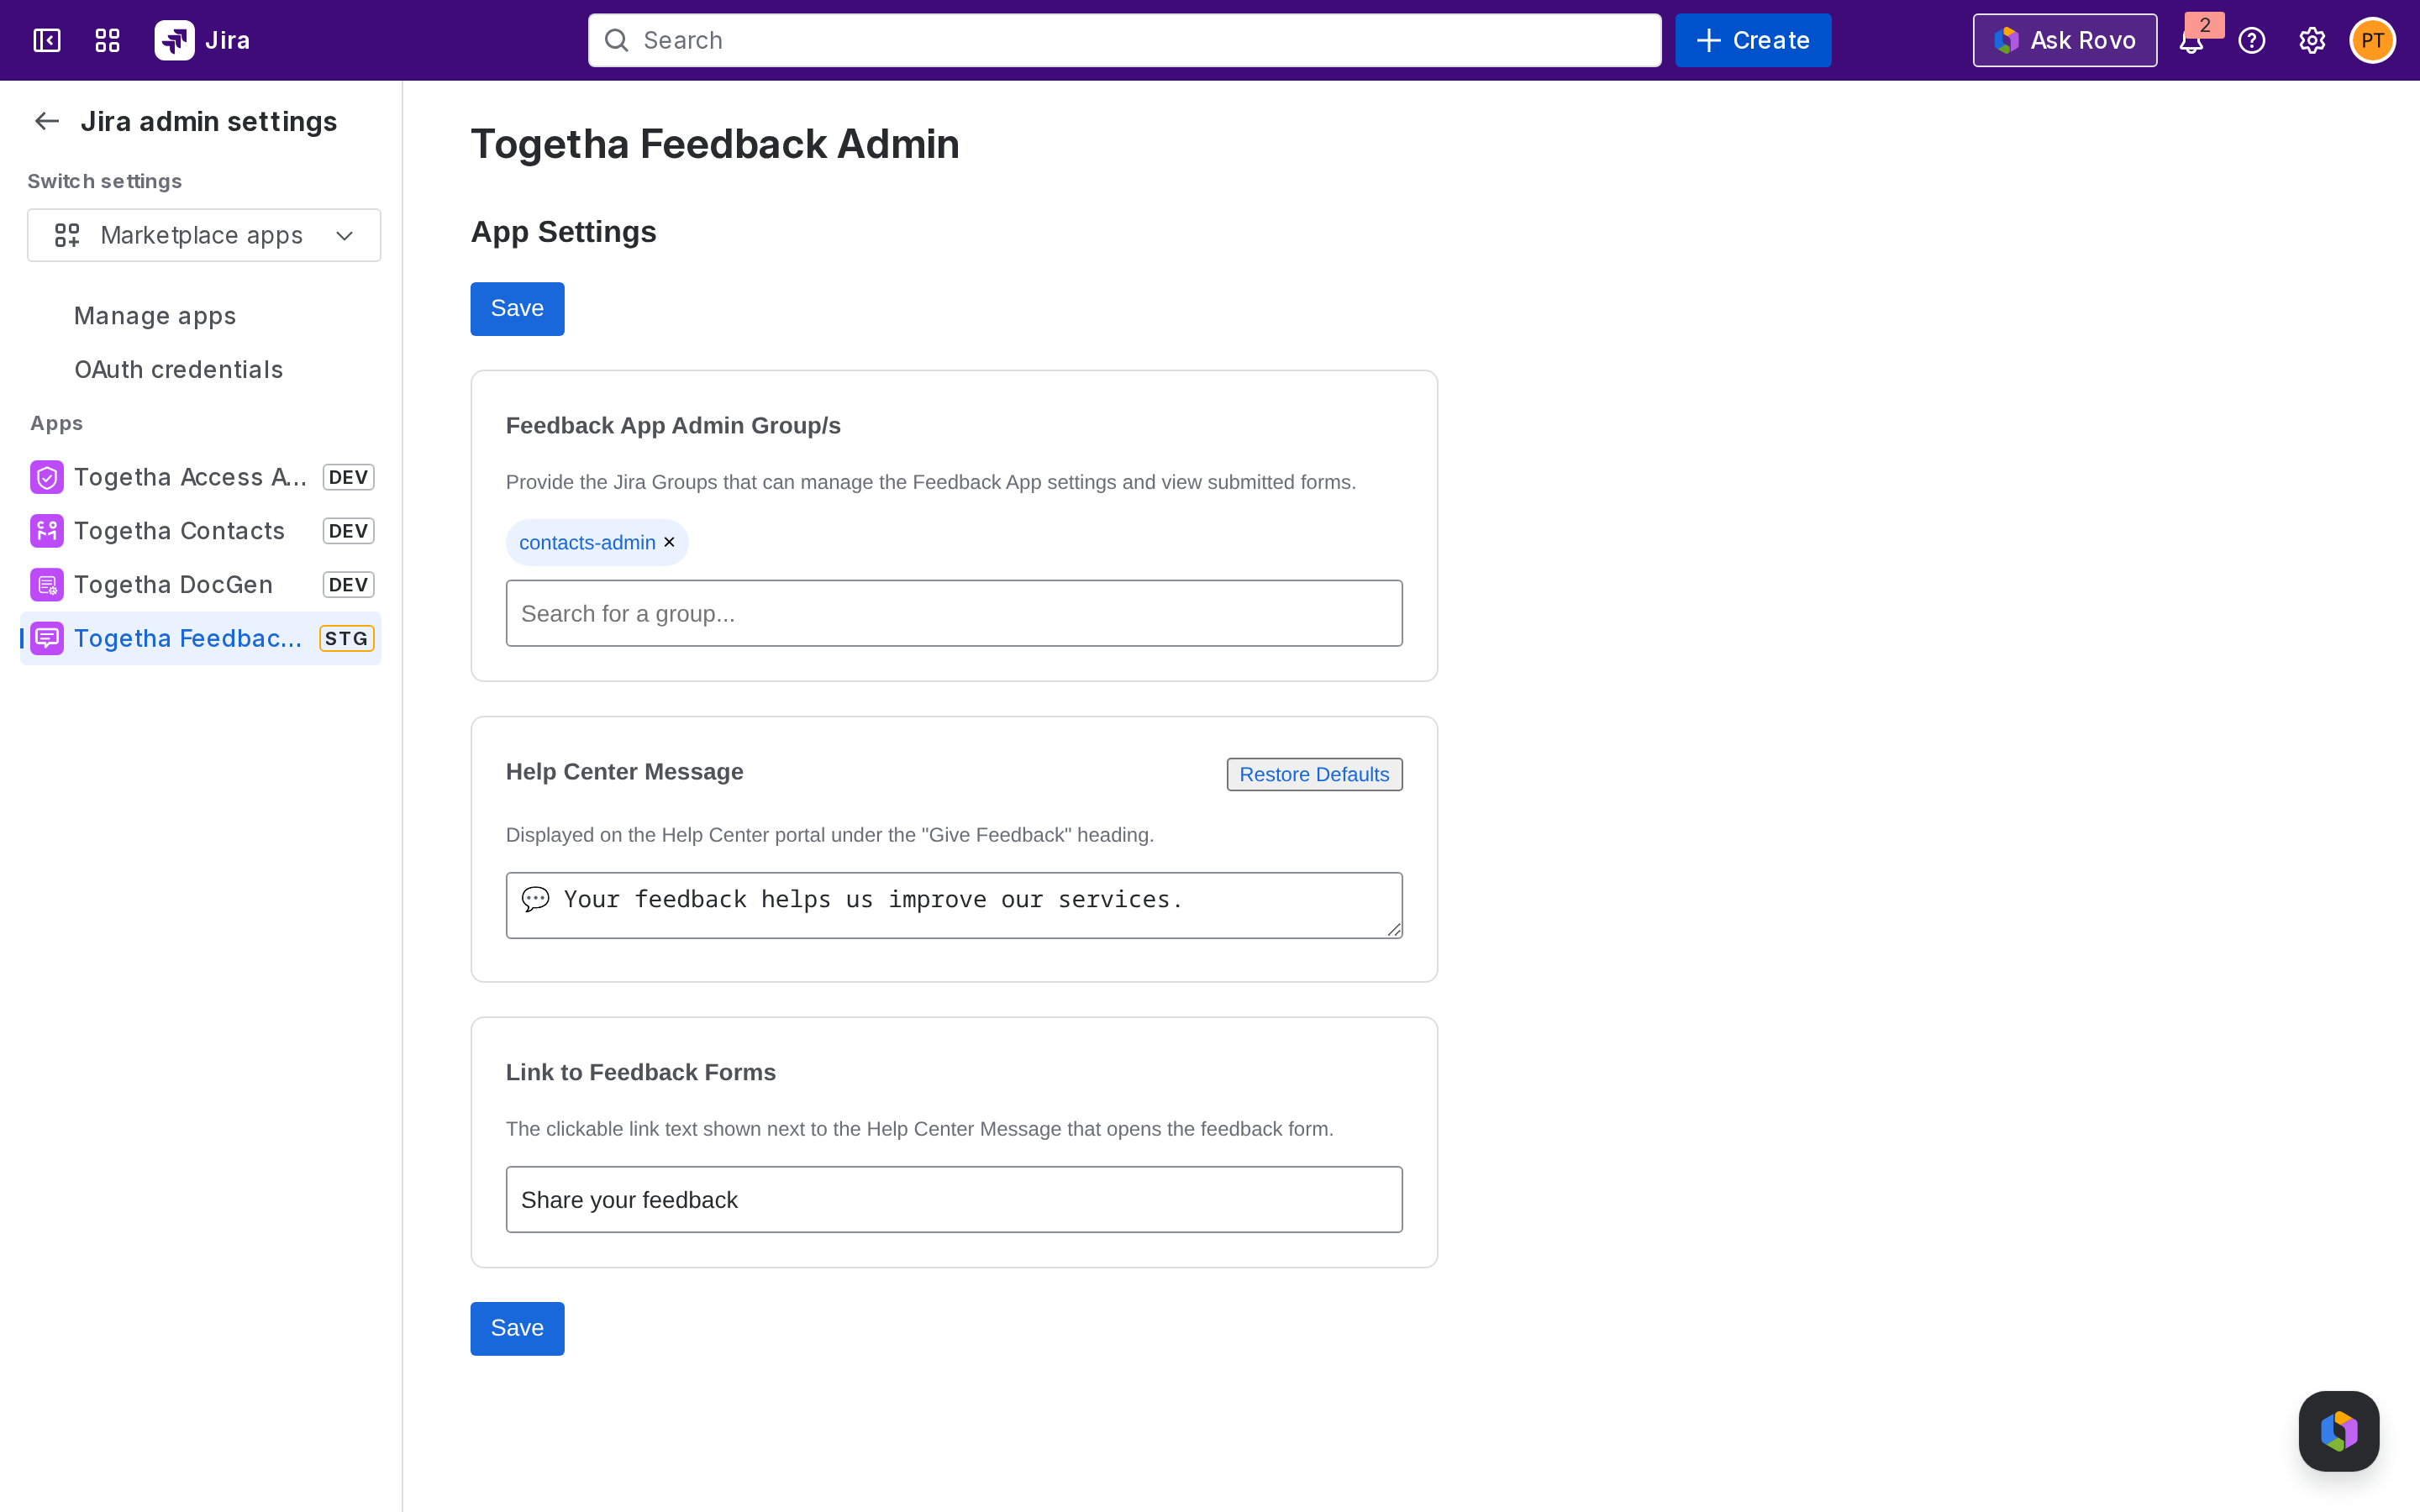Click DEV badge beside Togetha DocGen

click(x=348, y=585)
